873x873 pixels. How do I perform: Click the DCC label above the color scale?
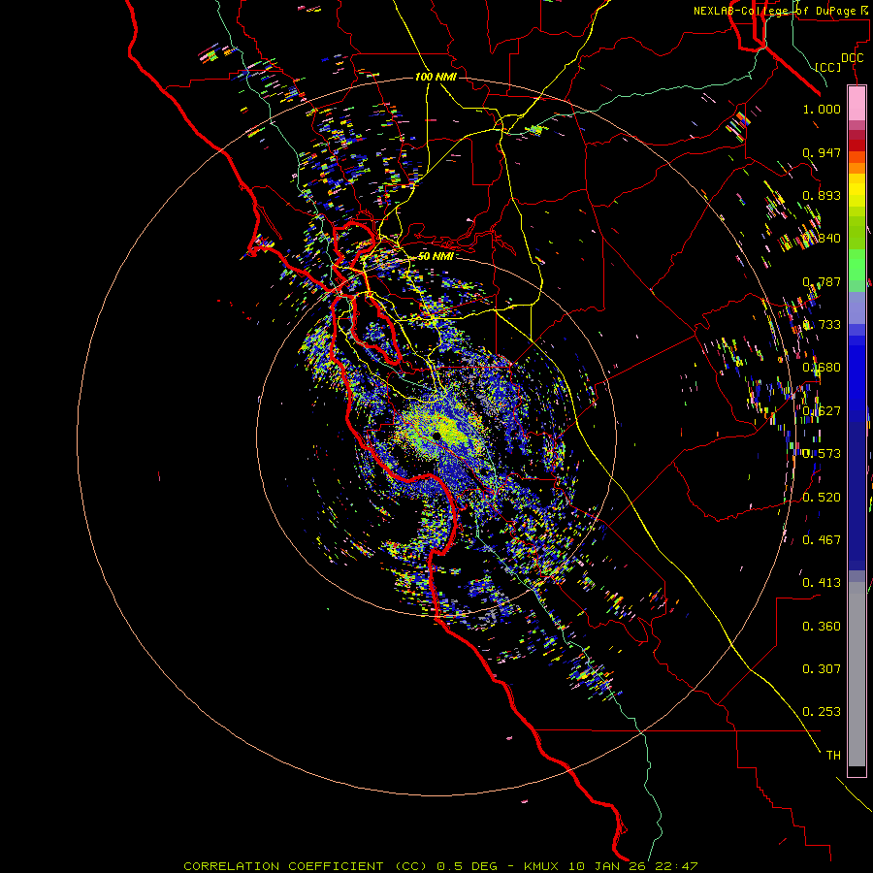coord(852,58)
